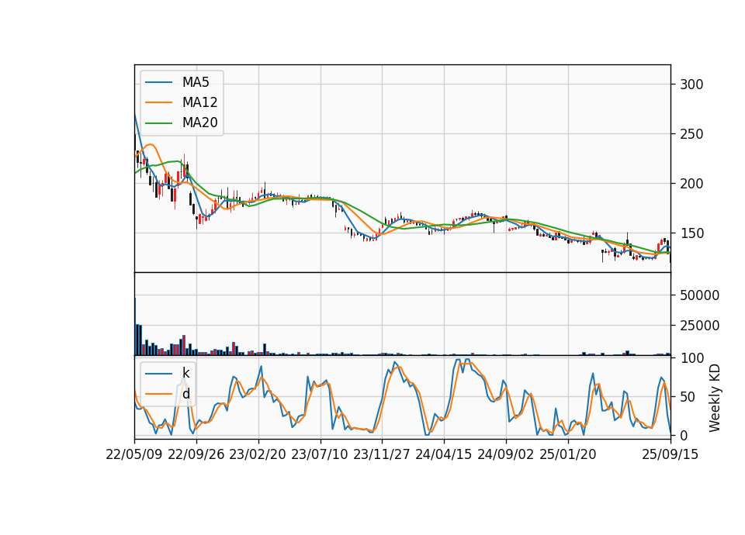Click the 25000 volume axis label

click(699, 326)
